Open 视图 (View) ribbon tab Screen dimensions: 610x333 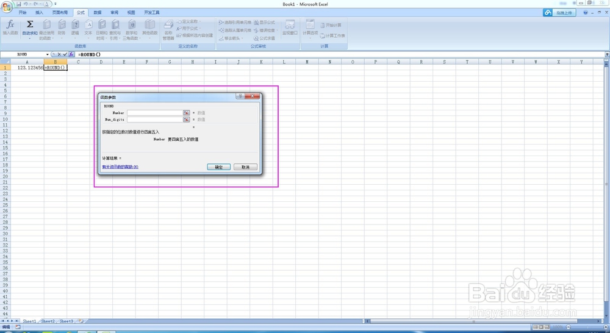coord(131,12)
